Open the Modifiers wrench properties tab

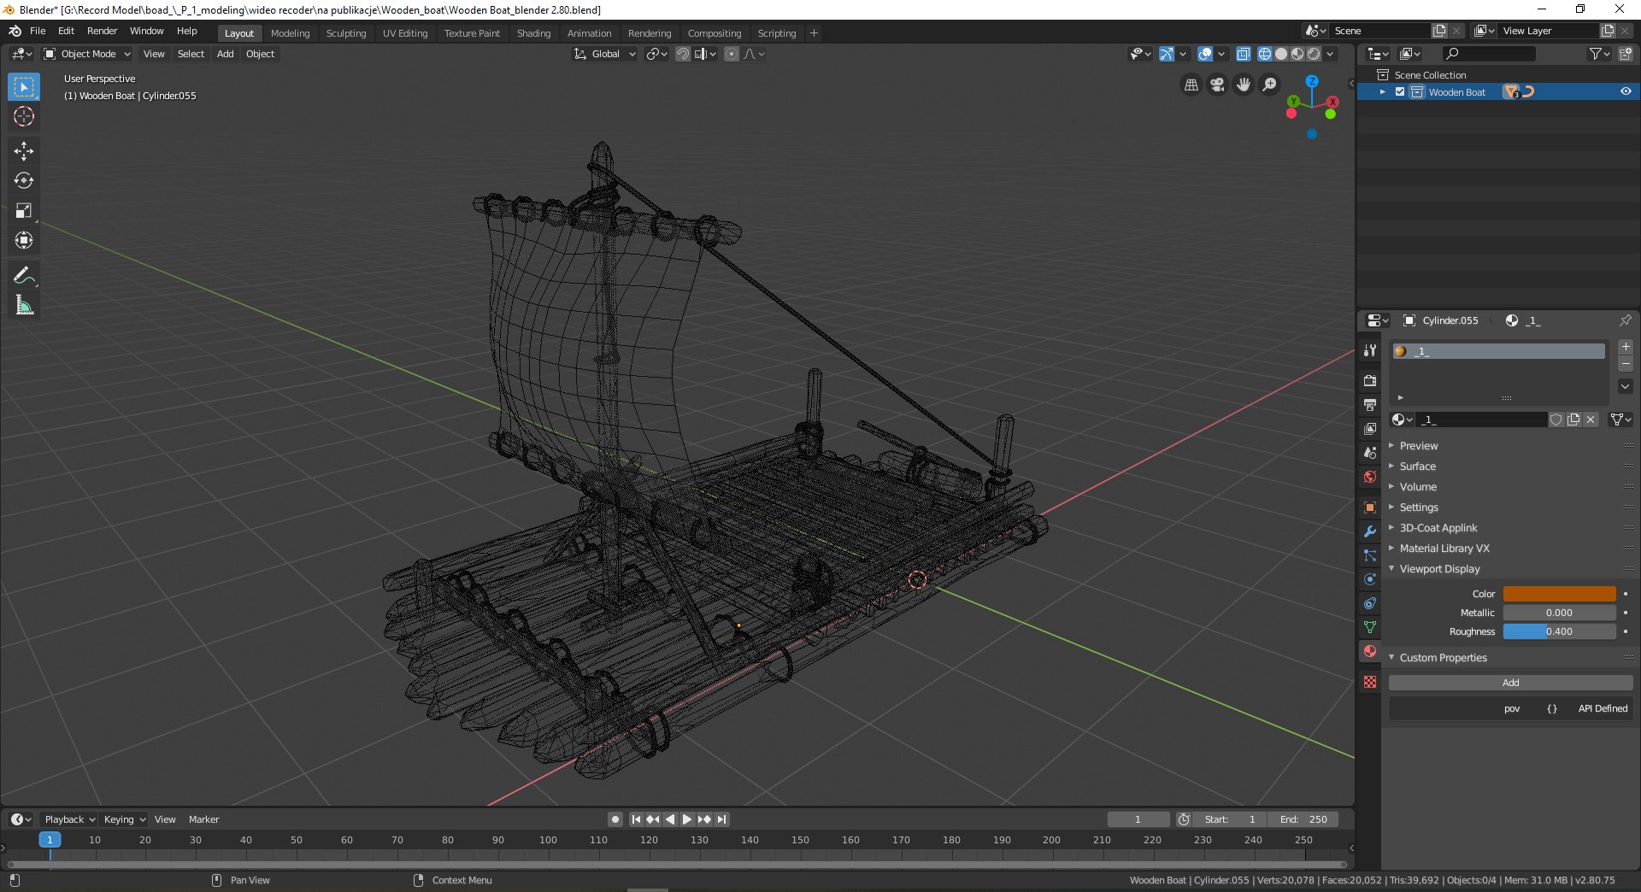tap(1370, 531)
